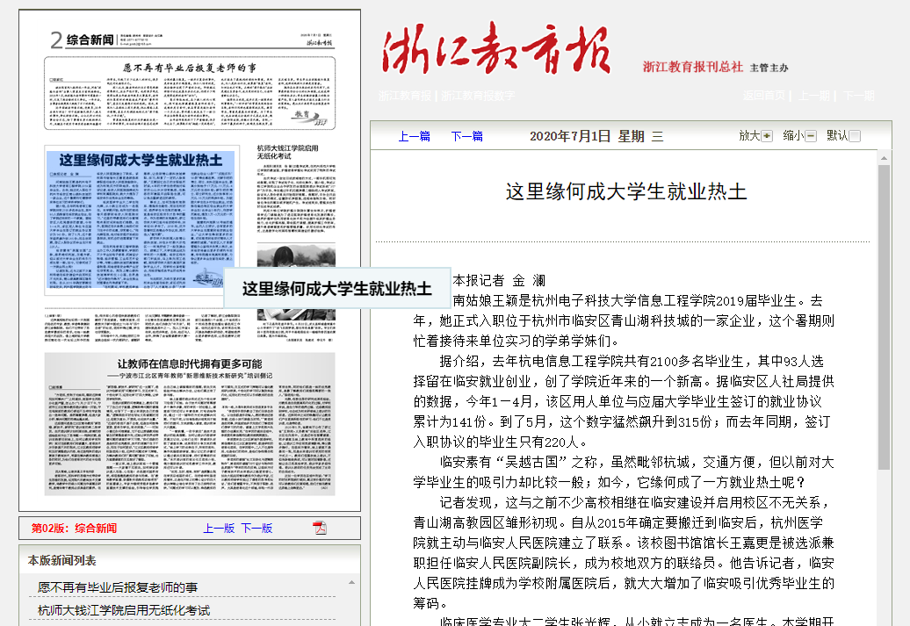910x626 pixels.
Task: Click the 浙江教育报 header link
Action: [x=405, y=96]
